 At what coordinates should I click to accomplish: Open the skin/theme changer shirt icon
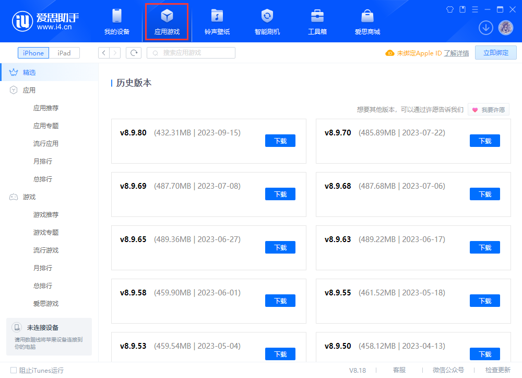(449, 9)
